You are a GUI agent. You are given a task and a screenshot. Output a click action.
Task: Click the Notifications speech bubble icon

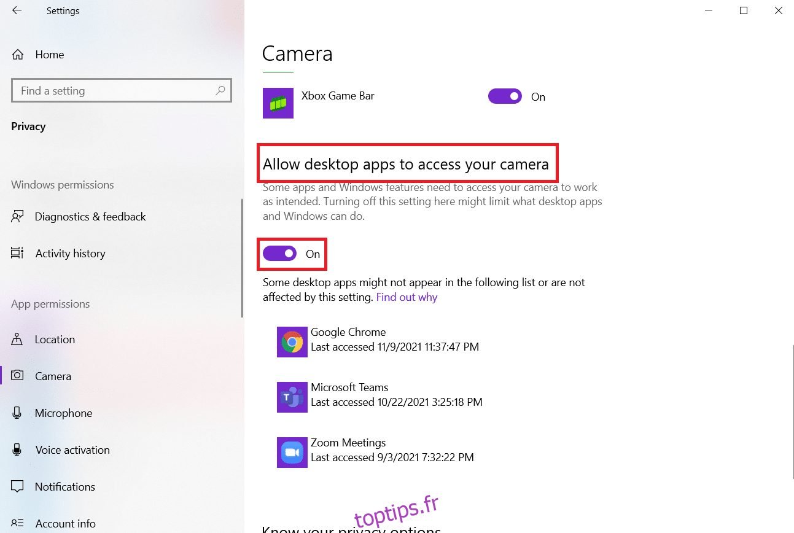[x=17, y=486]
